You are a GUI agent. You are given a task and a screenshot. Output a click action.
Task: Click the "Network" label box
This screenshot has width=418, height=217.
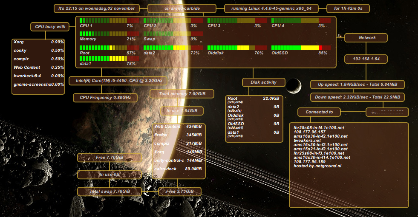click(366, 38)
